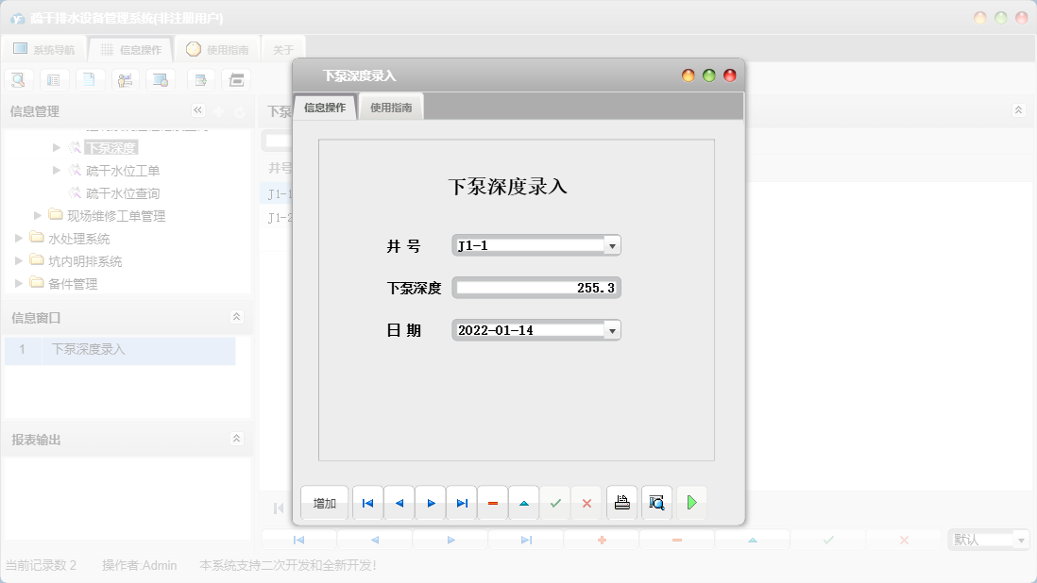This screenshot has width=1037, height=583.
Task: Switch to the 使用指南 tab in the dialog
Action: [390, 107]
